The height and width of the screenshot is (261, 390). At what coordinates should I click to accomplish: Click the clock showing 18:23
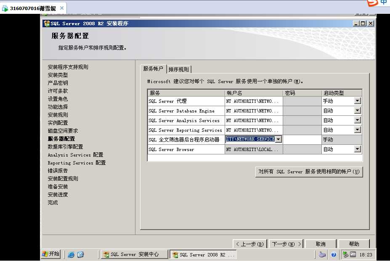[366, 255]
